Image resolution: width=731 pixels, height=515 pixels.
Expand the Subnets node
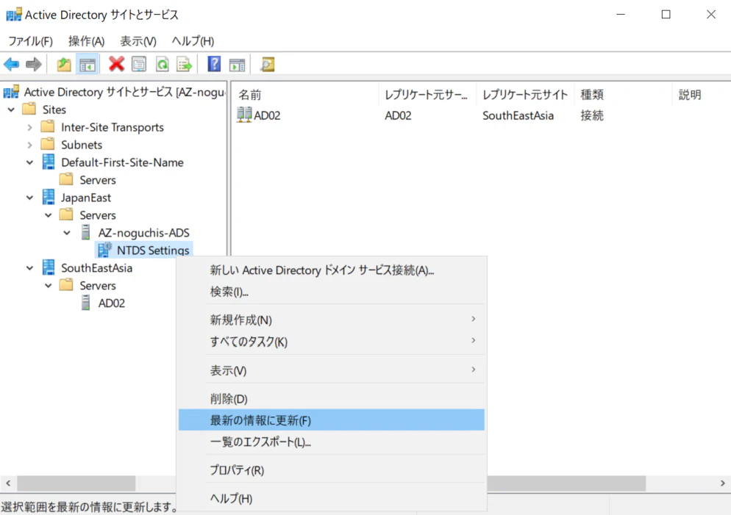[x=30, y=145]
